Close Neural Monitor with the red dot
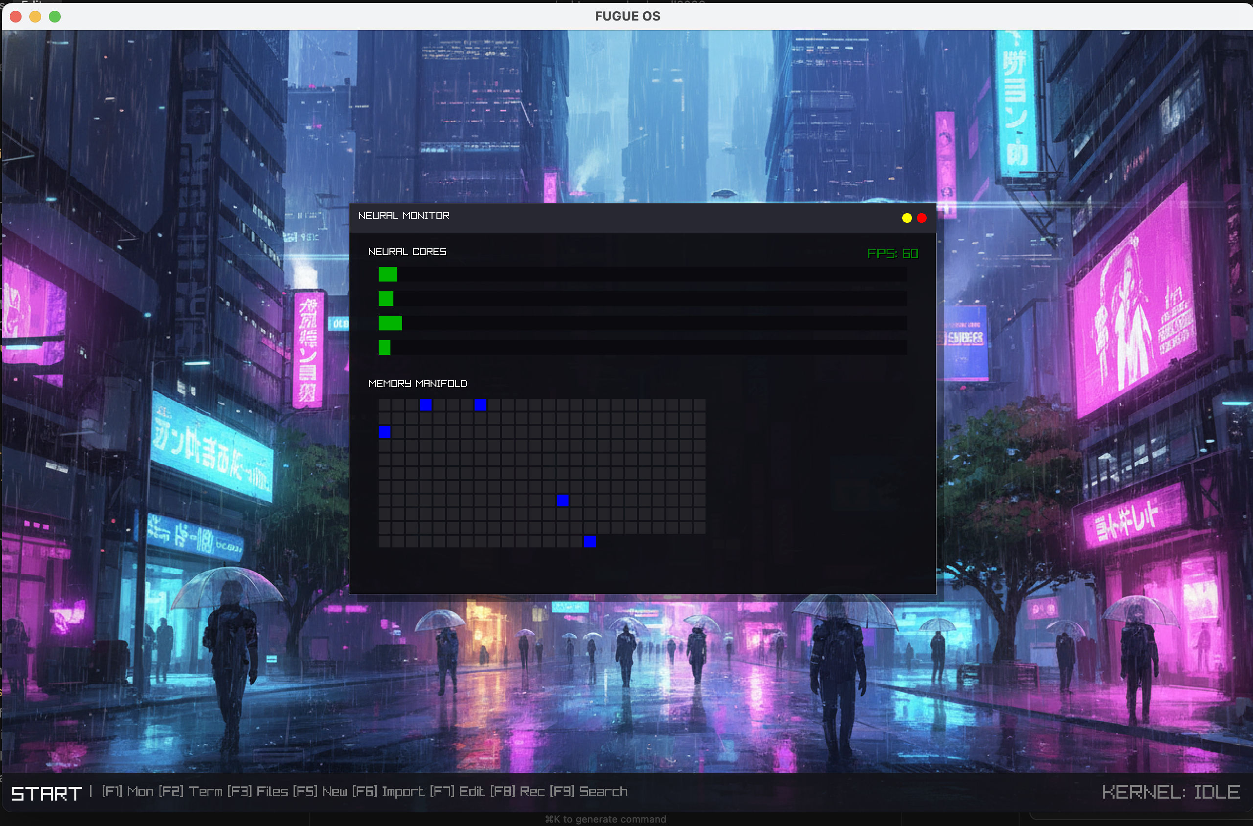The width and height of the screenshot is (1253, 826). click(x=921, y=218)
